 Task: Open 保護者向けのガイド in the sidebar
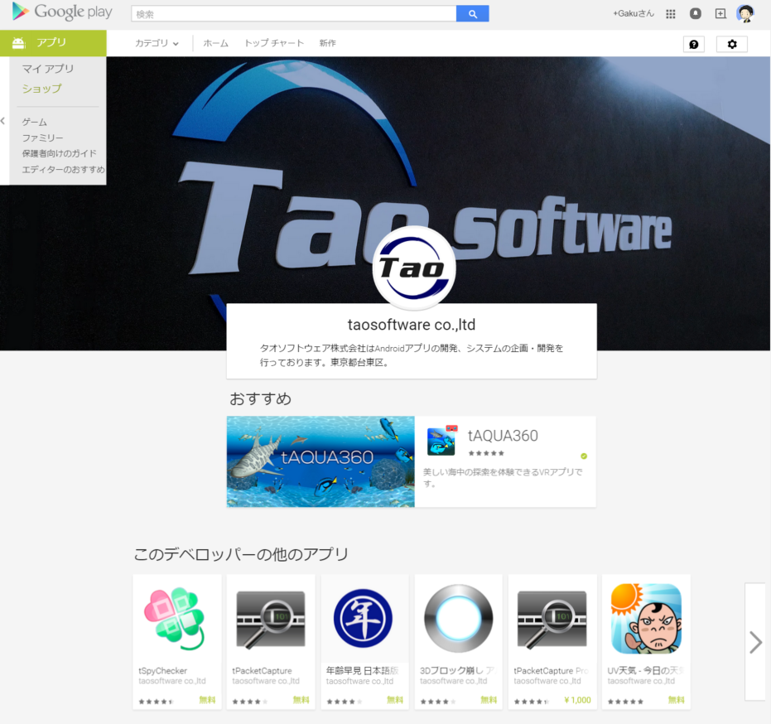[59, 153]
